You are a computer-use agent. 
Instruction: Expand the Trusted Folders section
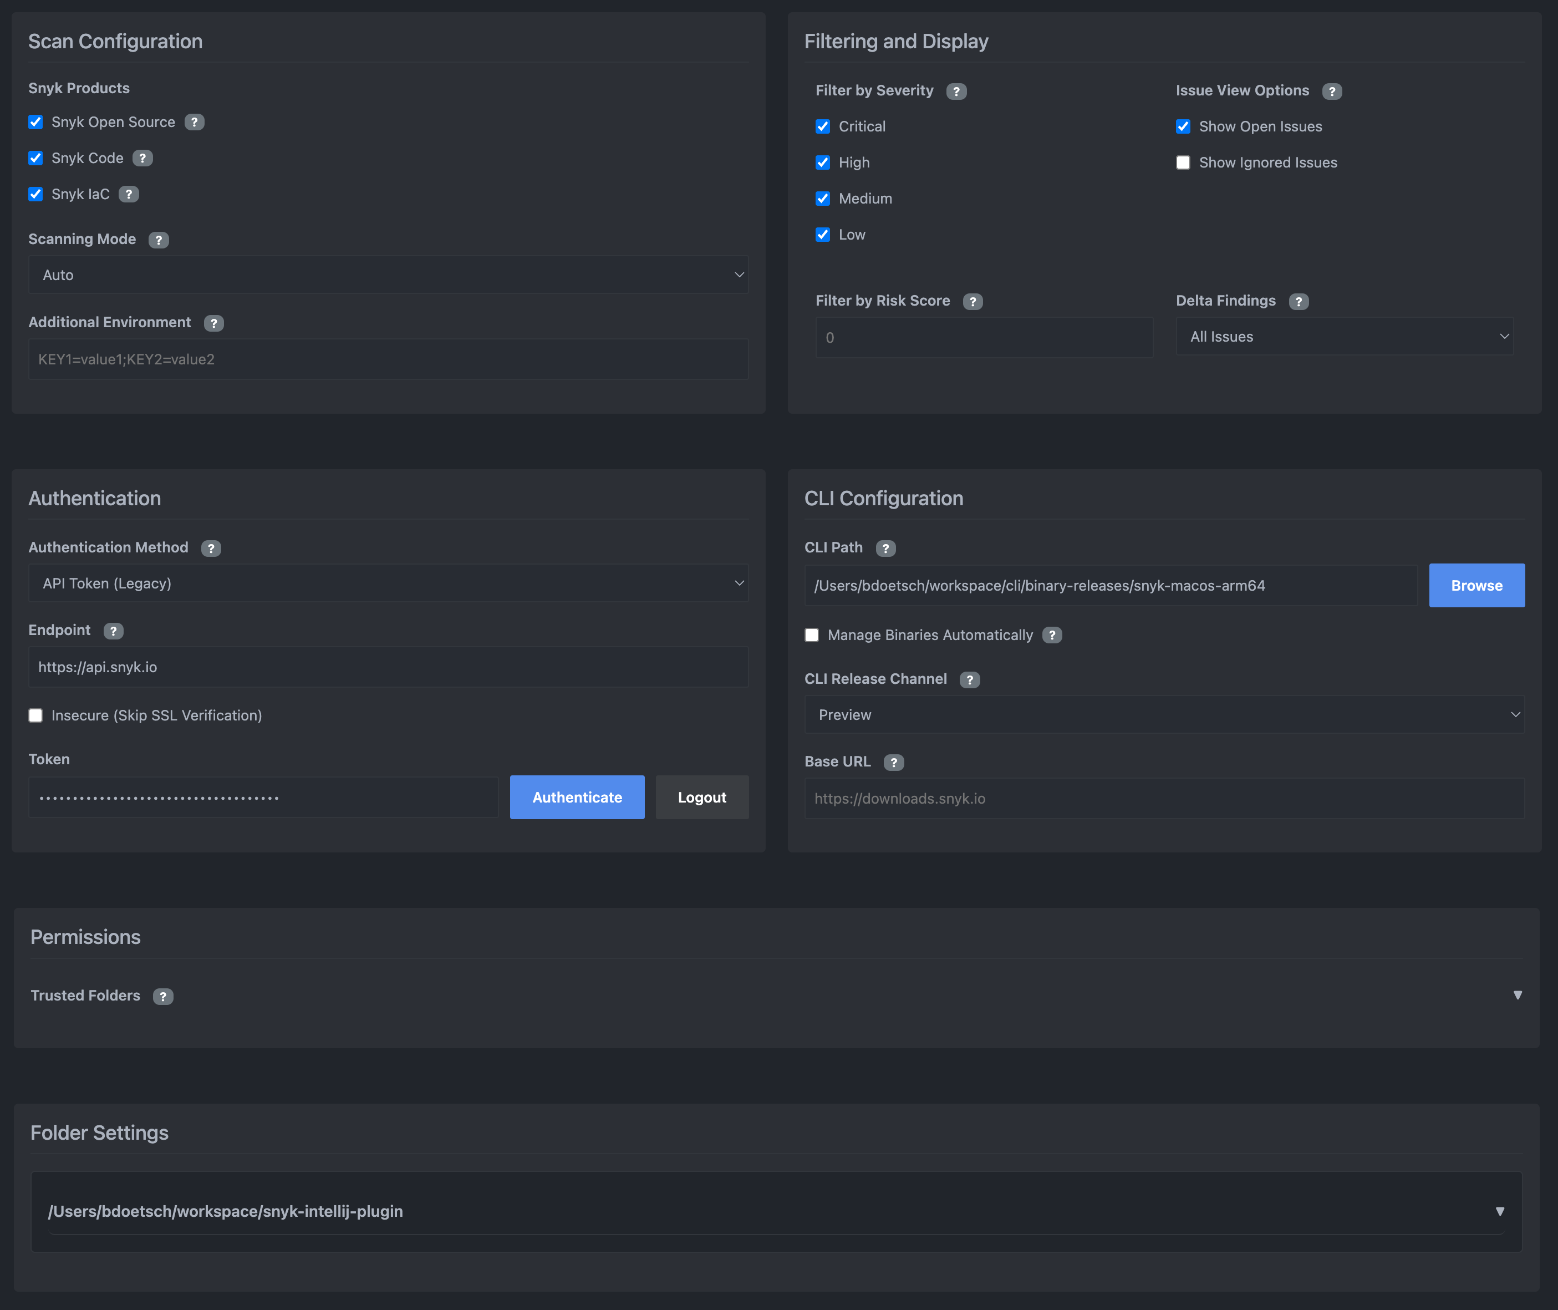coord(1517,995)
